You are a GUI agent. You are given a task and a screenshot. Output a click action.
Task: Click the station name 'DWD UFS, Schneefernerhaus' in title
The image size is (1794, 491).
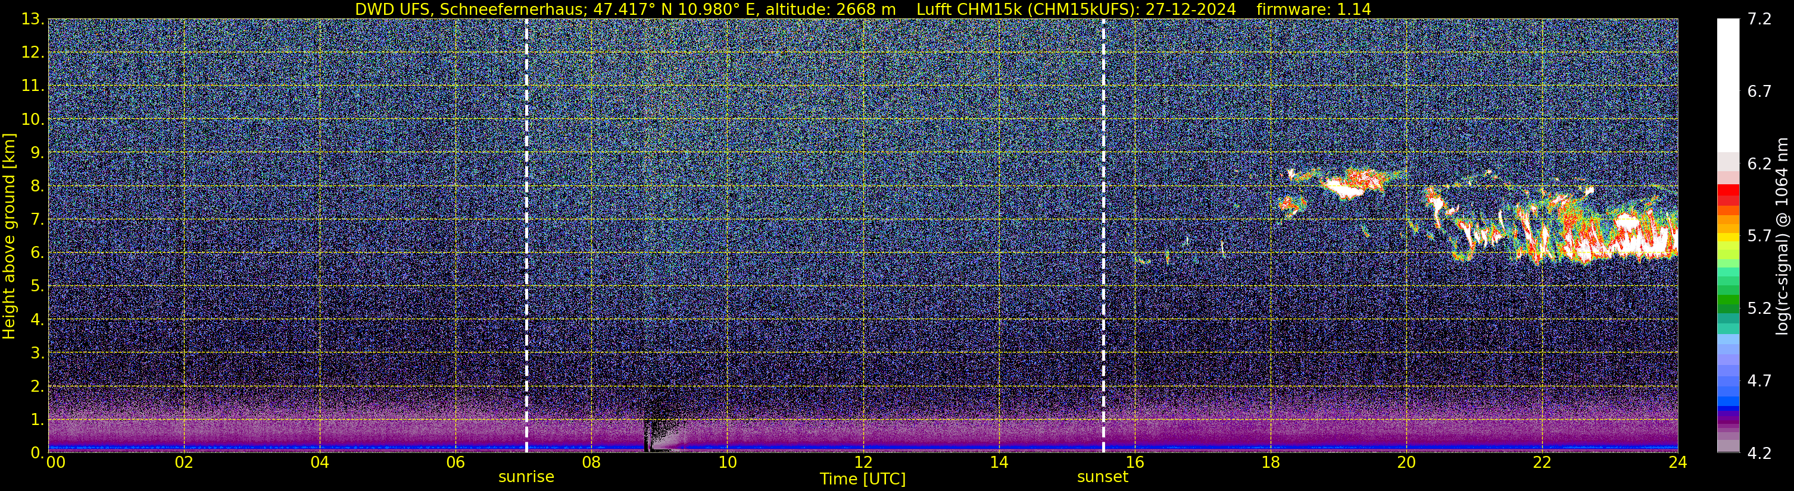click(x=469, y=10)
